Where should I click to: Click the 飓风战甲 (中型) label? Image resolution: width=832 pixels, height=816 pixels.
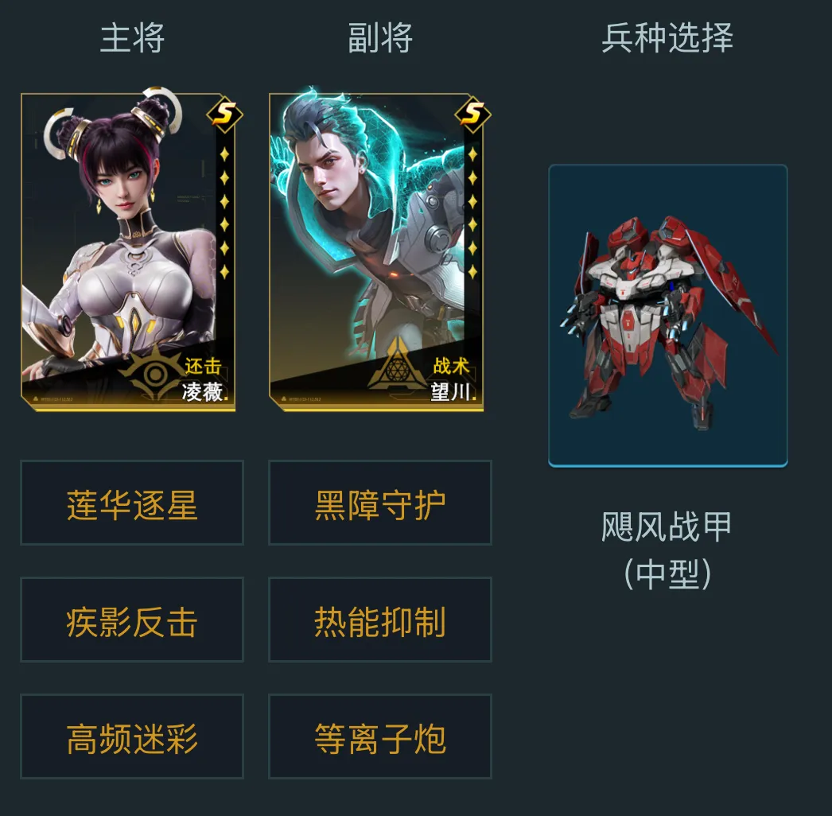[667, 550]
